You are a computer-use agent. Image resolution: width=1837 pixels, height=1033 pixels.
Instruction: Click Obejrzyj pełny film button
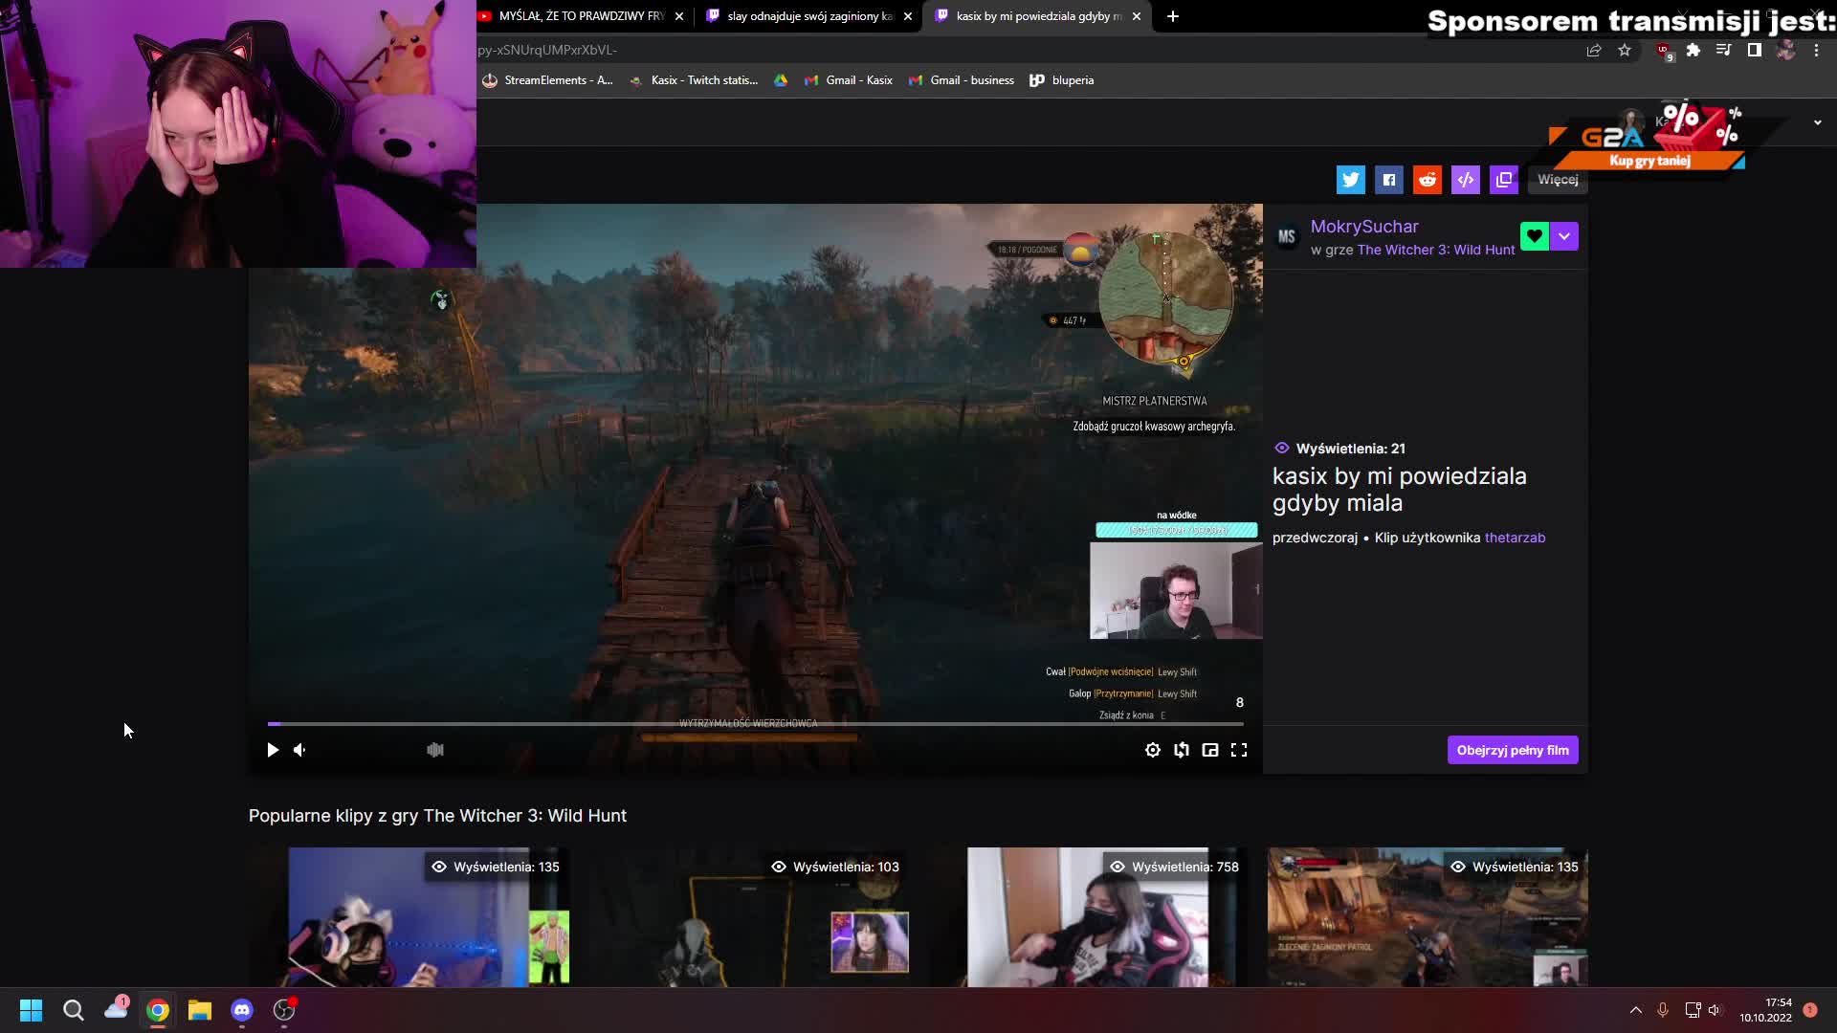coord(1513,750)
